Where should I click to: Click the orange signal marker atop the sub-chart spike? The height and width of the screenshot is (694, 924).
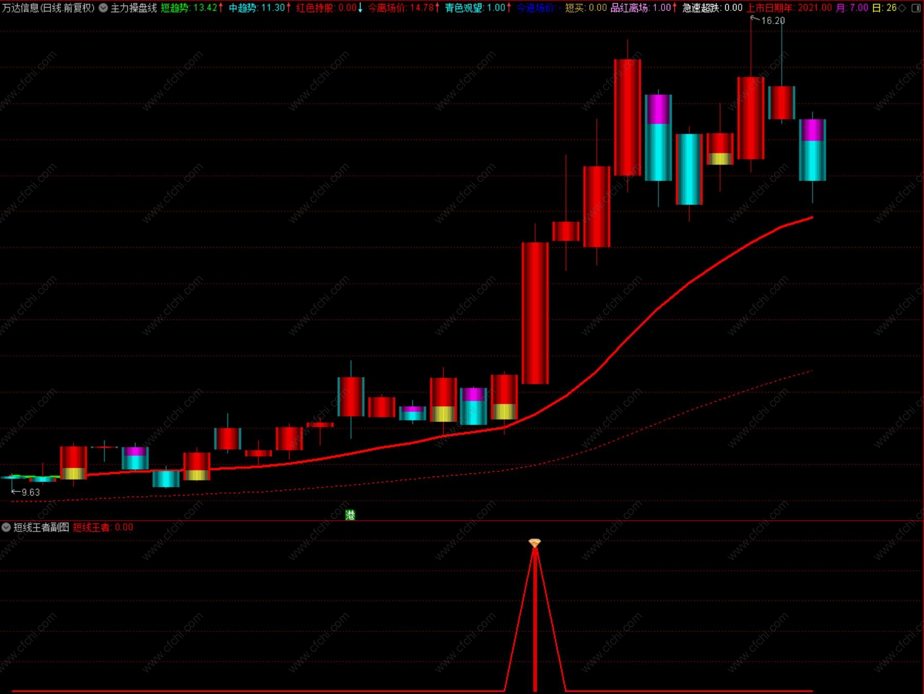pos(535,543)
